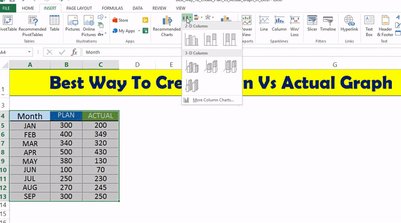Viewport: 401px width, 223px height.
Task: Insert a Timeline filter
Action: [328, 24]
